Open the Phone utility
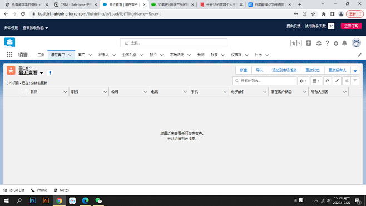Image resolution: width=366 pixels, height=206 pixels. tap(39, 190)
